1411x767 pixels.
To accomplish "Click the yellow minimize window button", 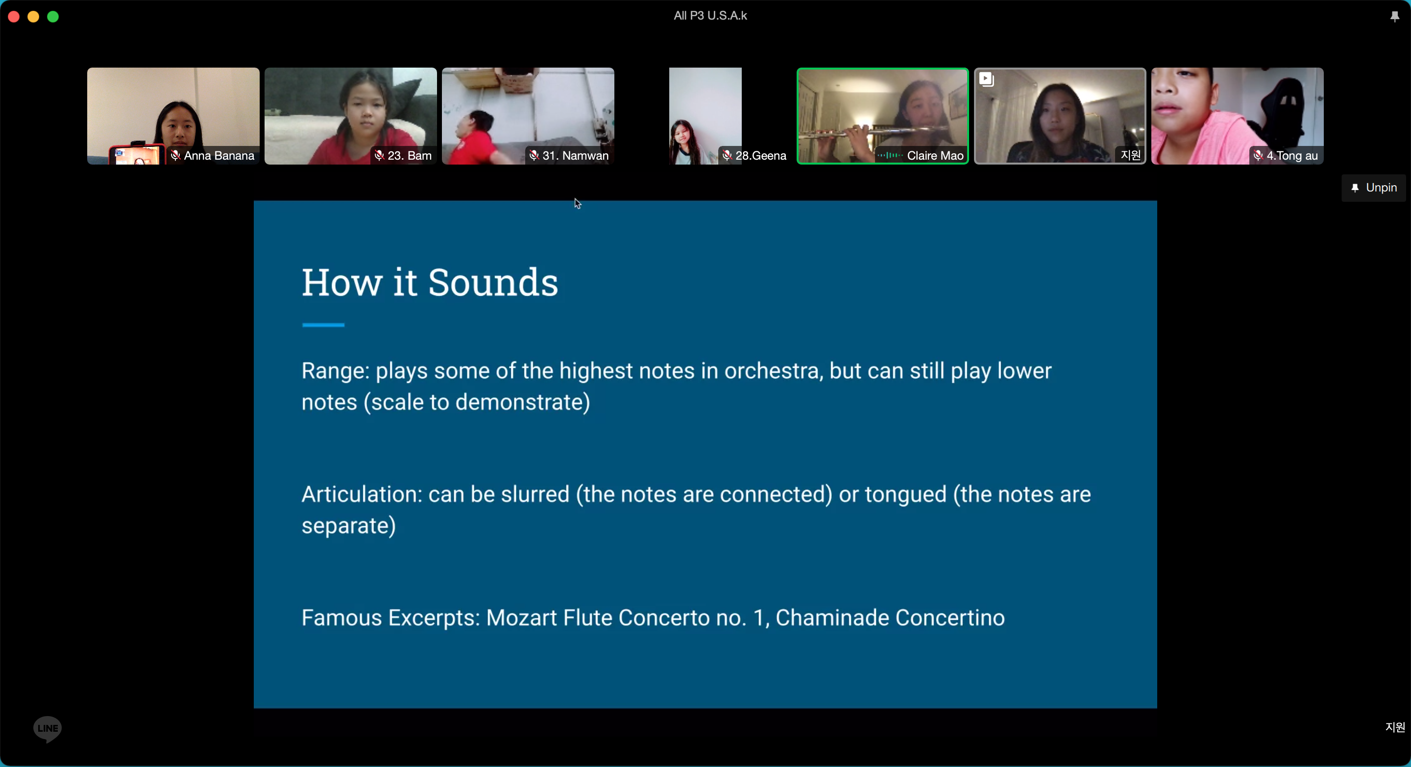I will (33, 17).
